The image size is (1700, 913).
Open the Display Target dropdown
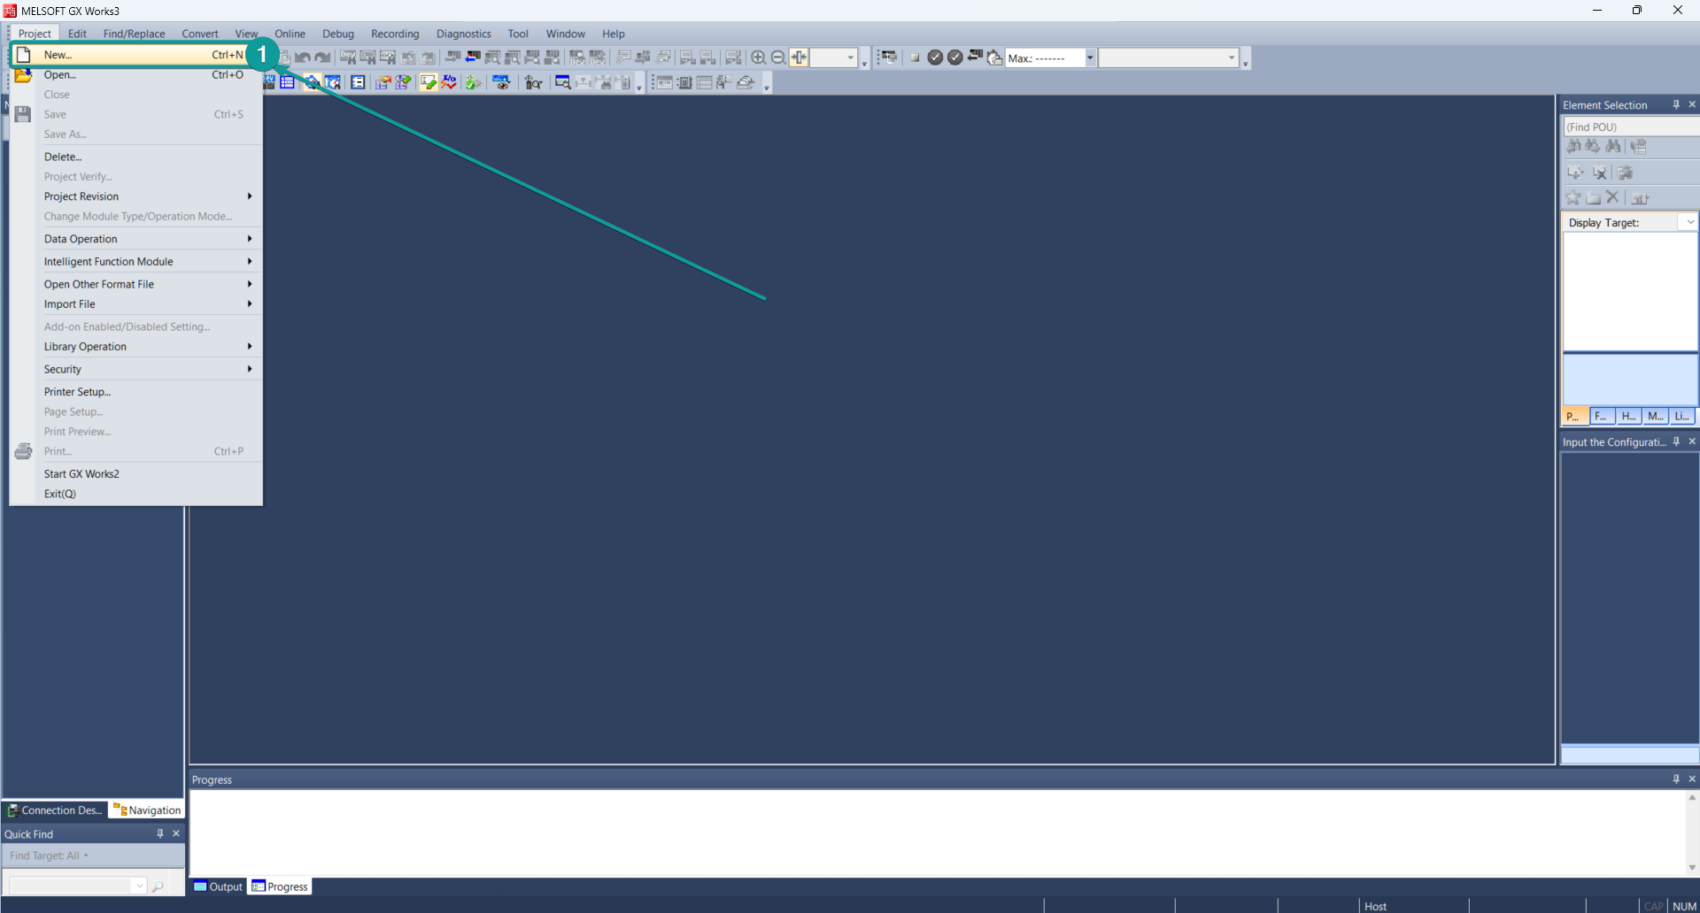1690,222
